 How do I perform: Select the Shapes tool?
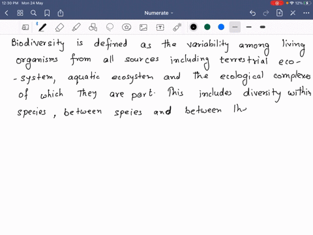(x=93, y=27)
